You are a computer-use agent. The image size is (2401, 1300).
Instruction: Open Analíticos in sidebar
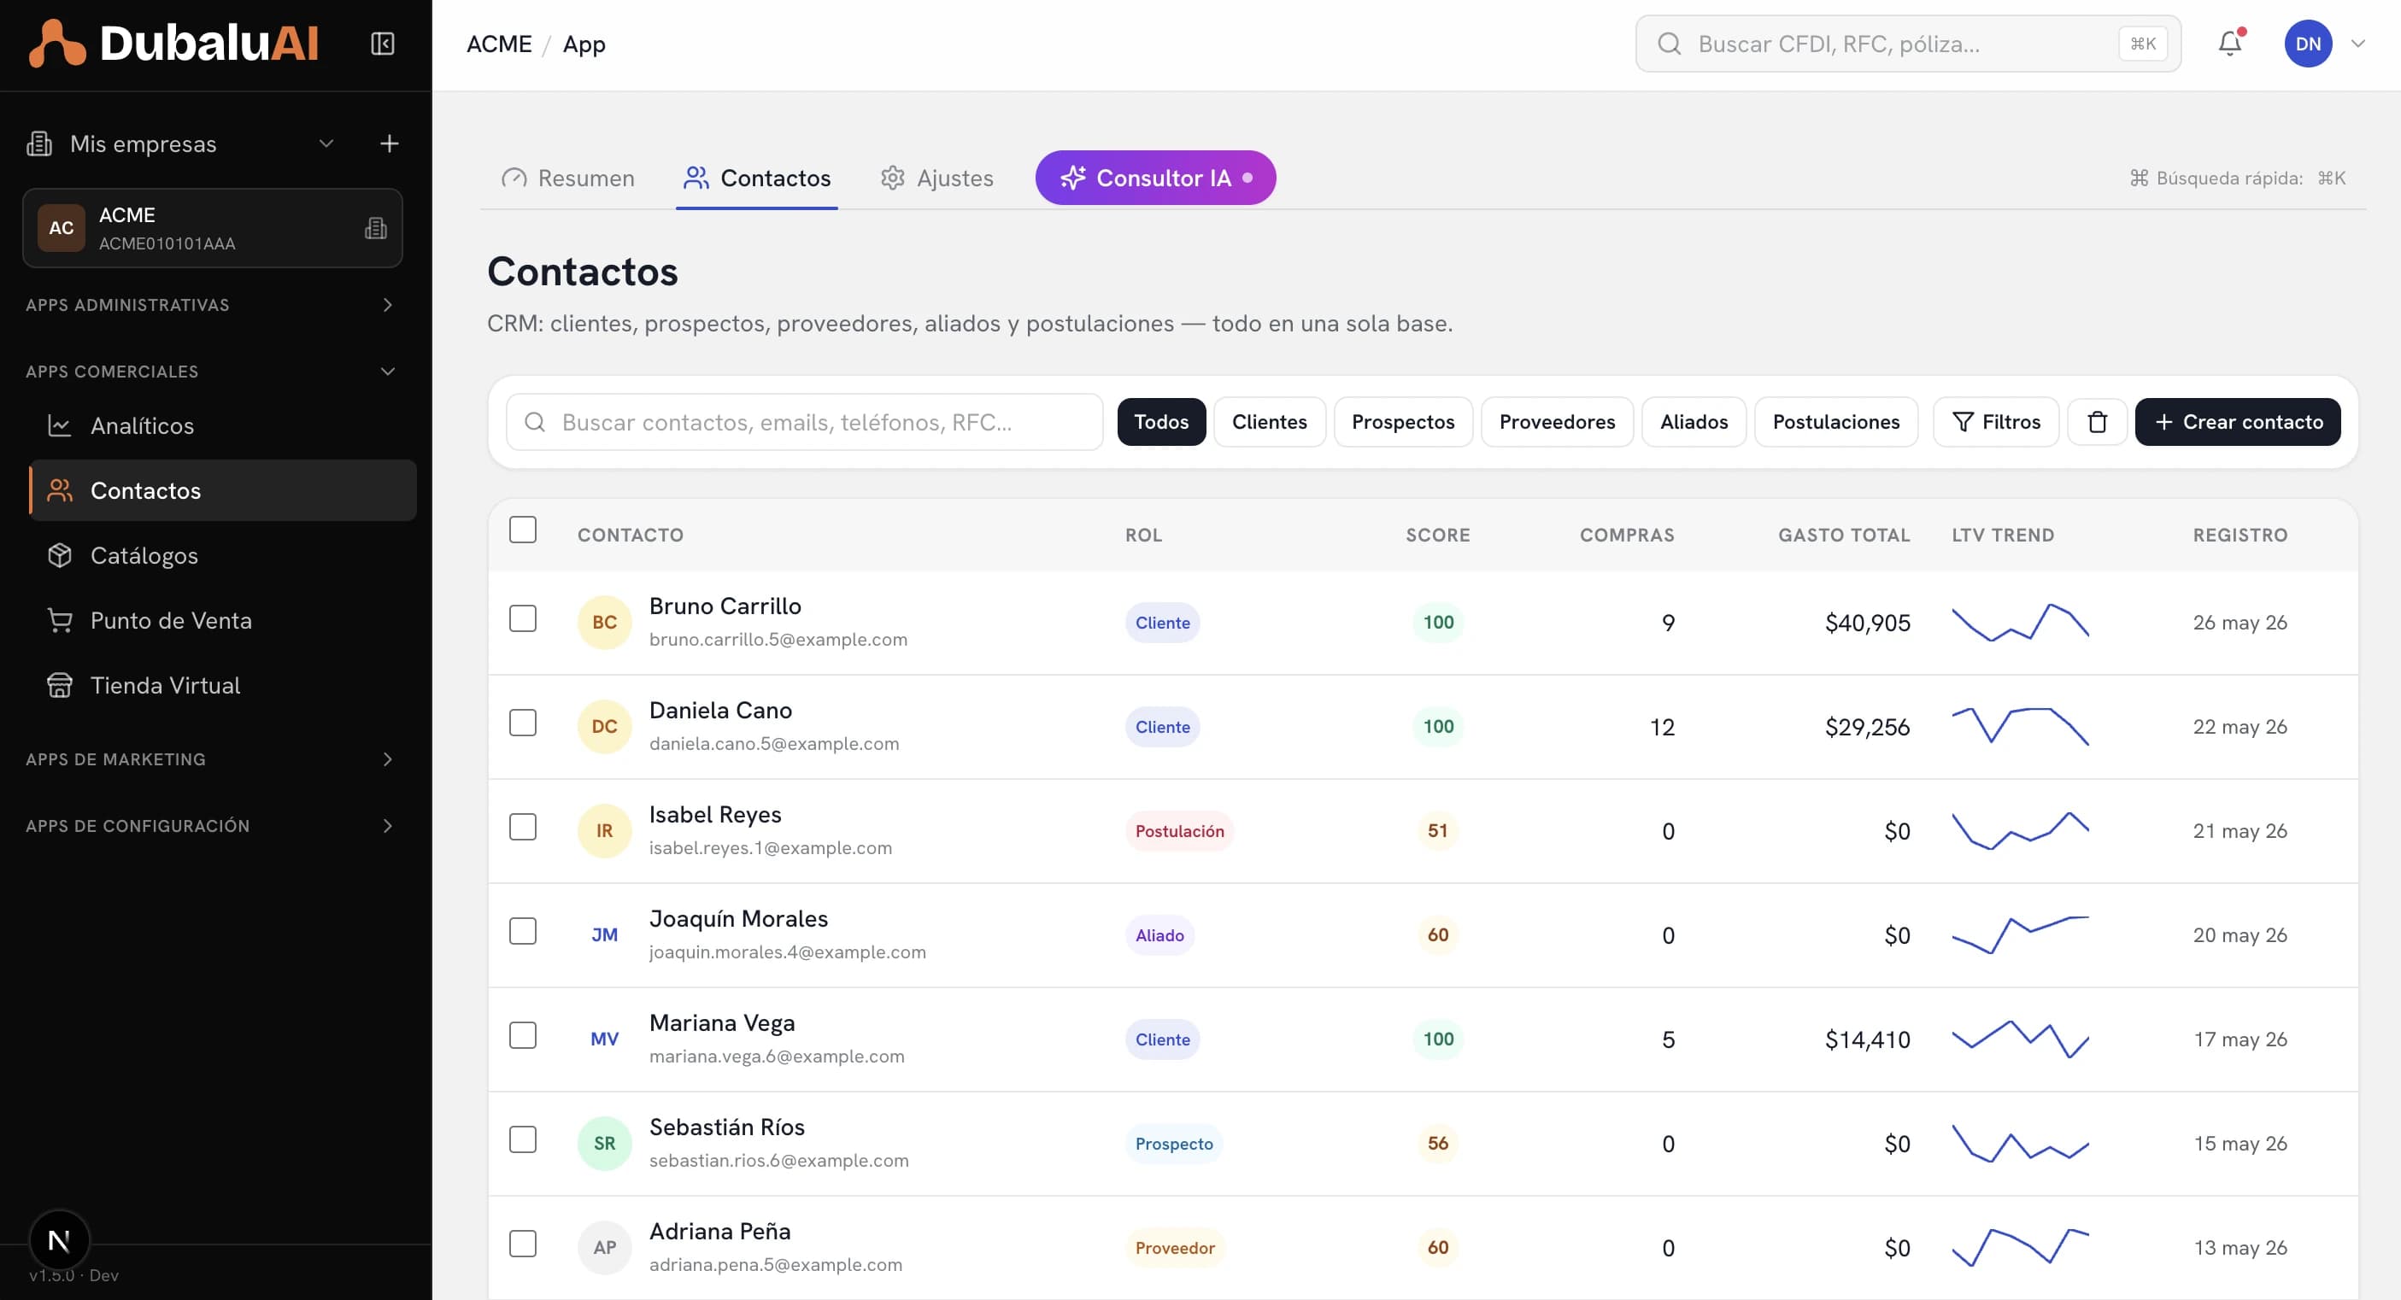223,426
